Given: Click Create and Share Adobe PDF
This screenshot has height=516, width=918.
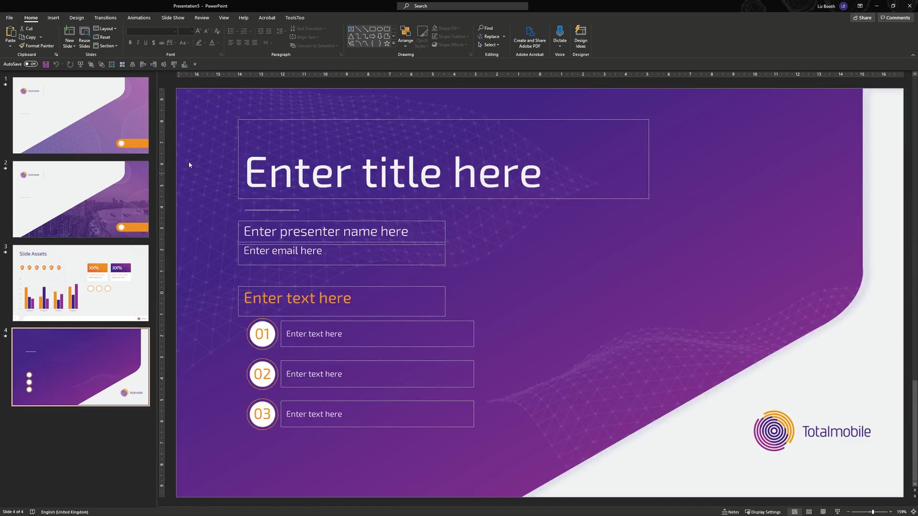Looking at the screenshot, I should pyautogui.click(x=529, y=36).
